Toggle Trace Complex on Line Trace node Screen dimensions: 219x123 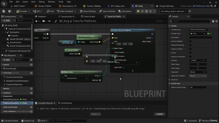126,52
